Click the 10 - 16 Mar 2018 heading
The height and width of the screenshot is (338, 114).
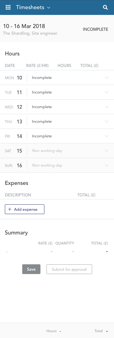coord(24,26)
